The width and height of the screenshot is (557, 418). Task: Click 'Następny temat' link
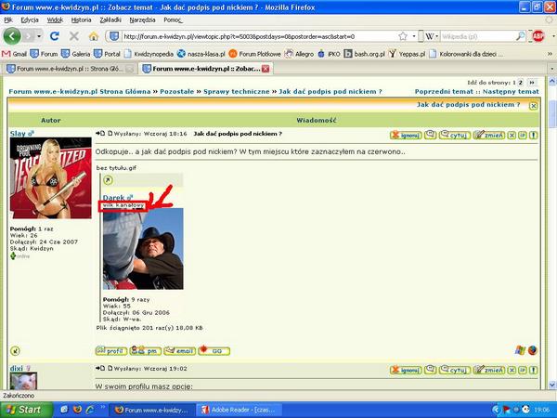pos(512,92)
